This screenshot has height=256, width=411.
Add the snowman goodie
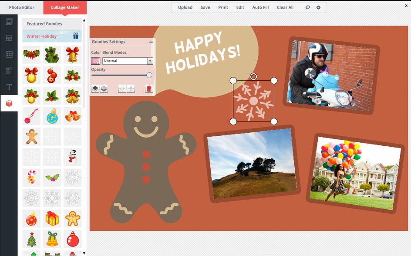(x=72, y=157)
